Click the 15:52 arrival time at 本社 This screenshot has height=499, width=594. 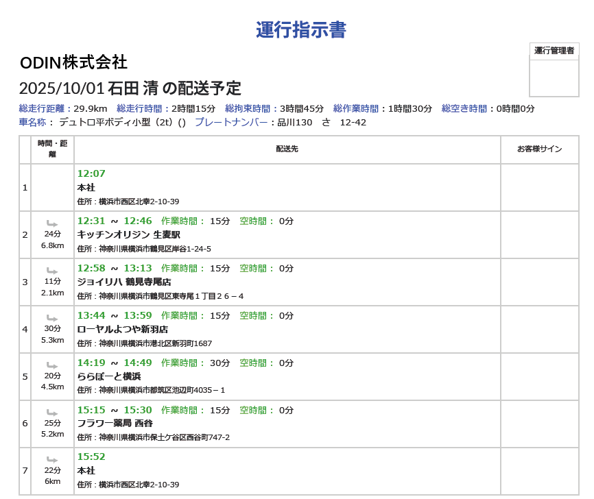point(91,457)
